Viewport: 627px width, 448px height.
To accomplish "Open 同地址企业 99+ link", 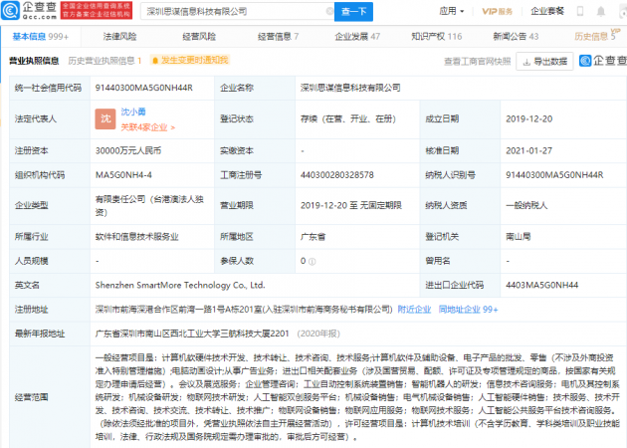I will pos(468,310).
